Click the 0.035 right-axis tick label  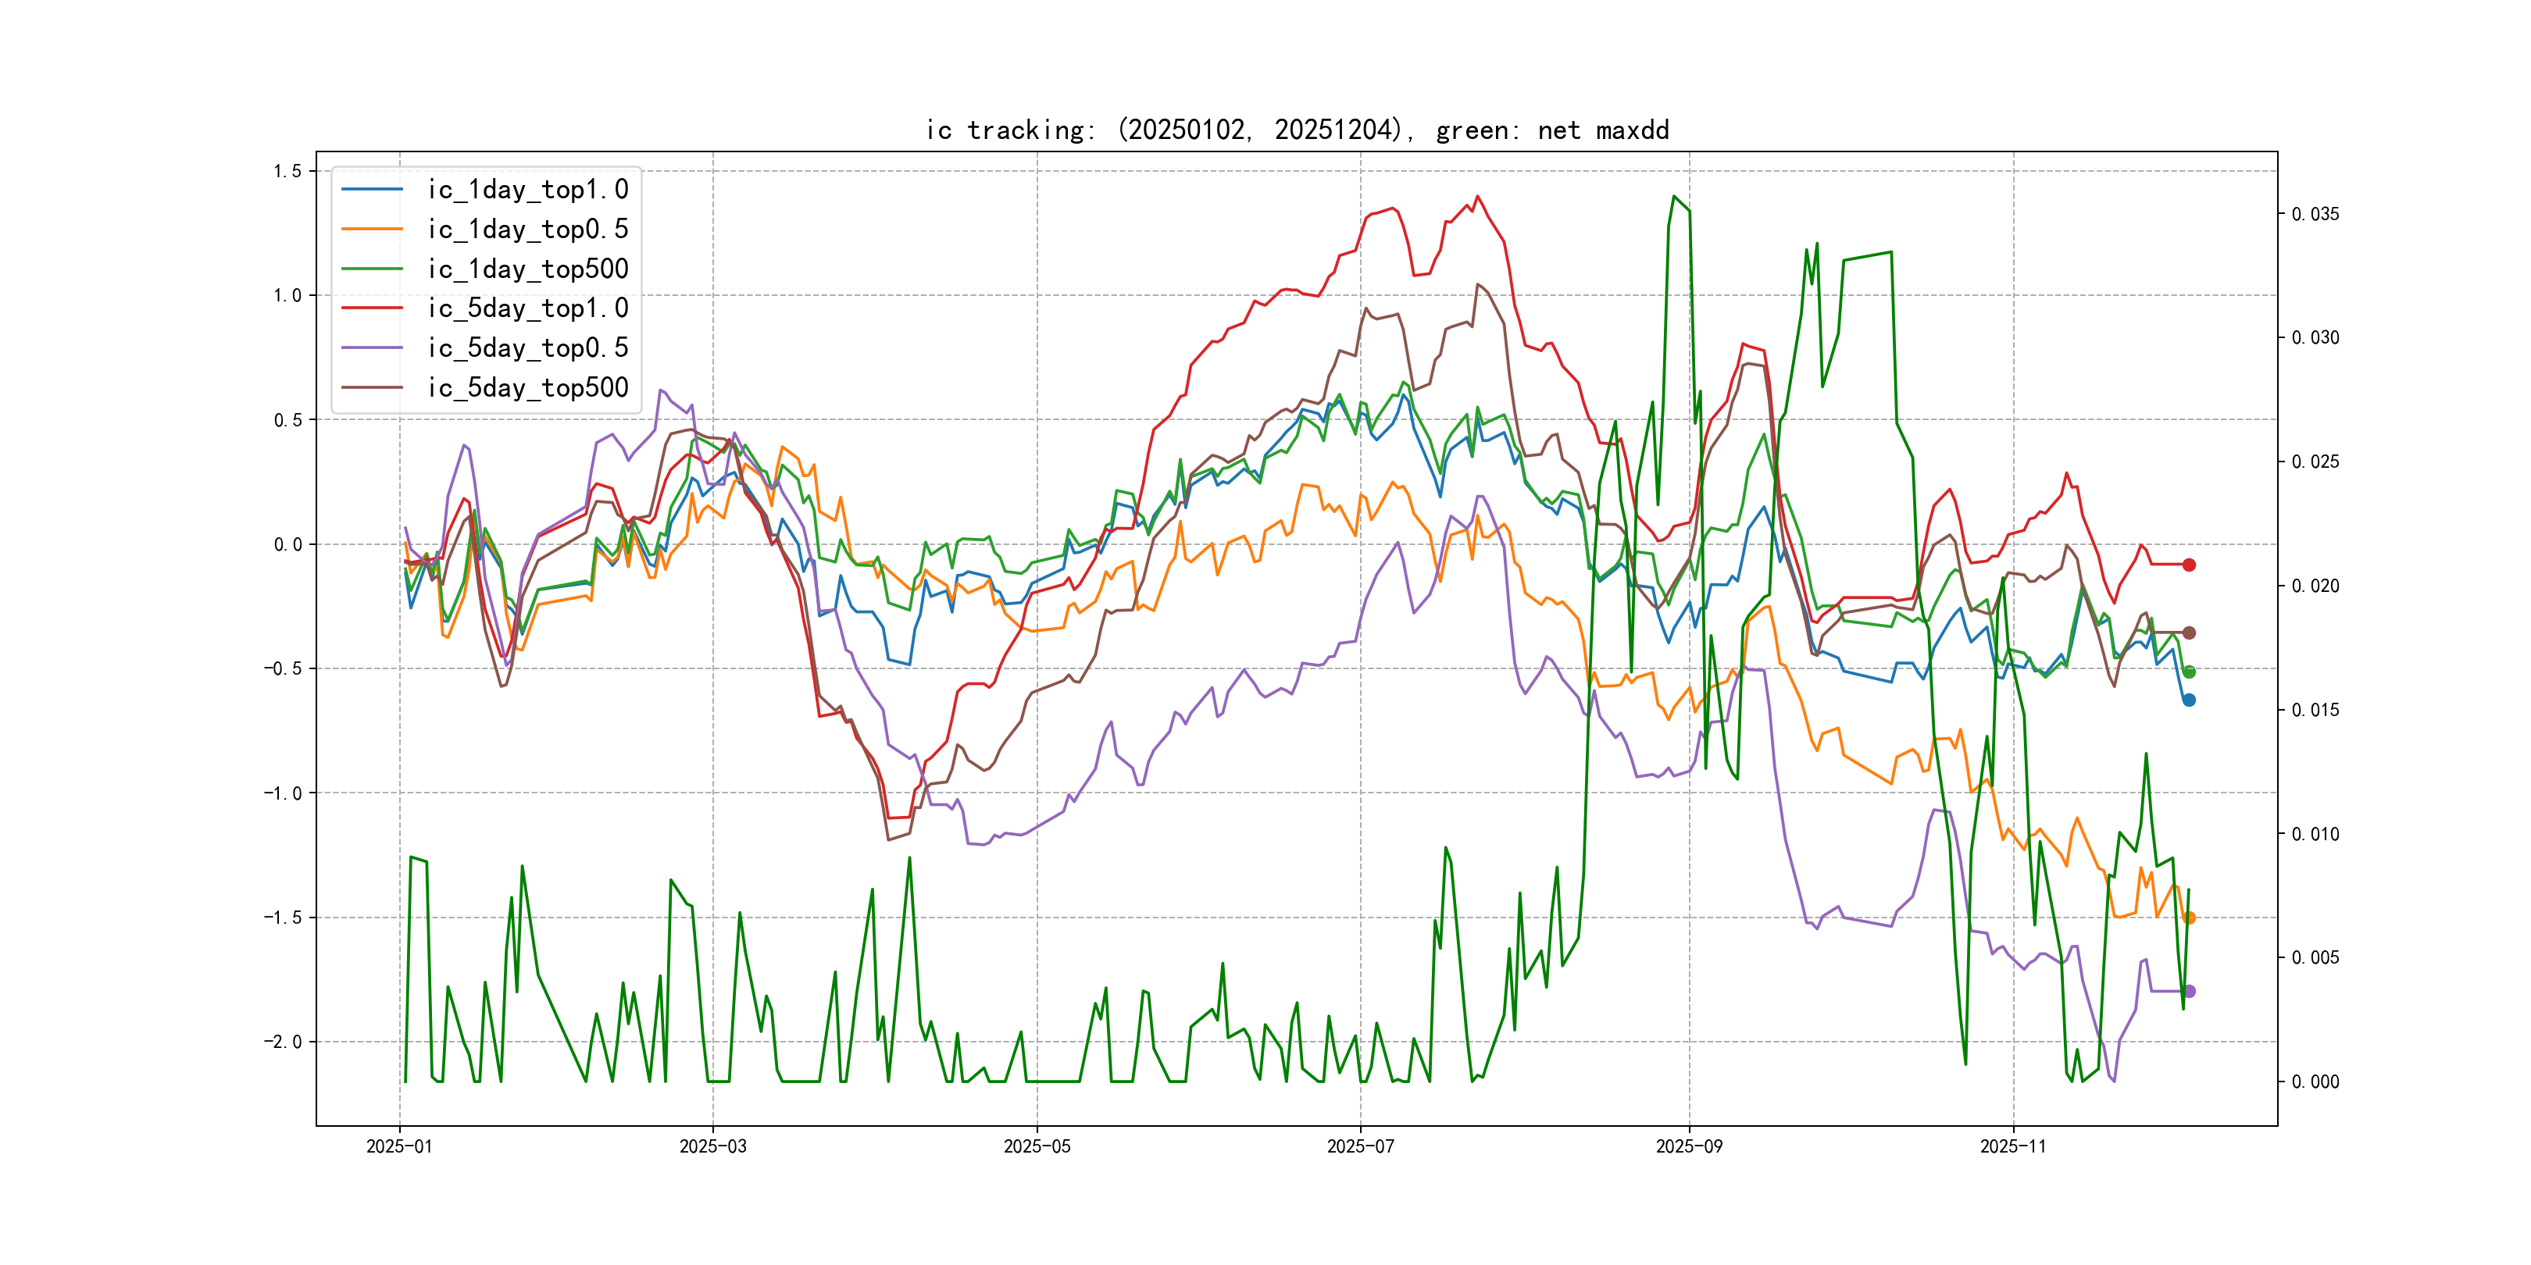point(2315,214)
